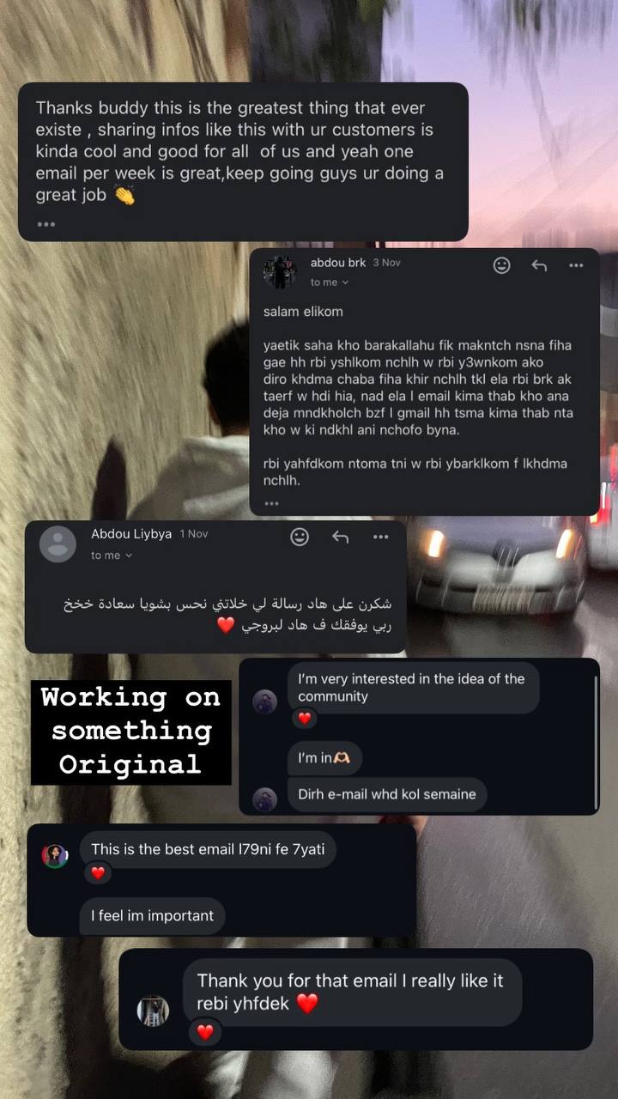
Task: Tap heart reaction under "Thank you for that email"
Action: click(204, 1032)
